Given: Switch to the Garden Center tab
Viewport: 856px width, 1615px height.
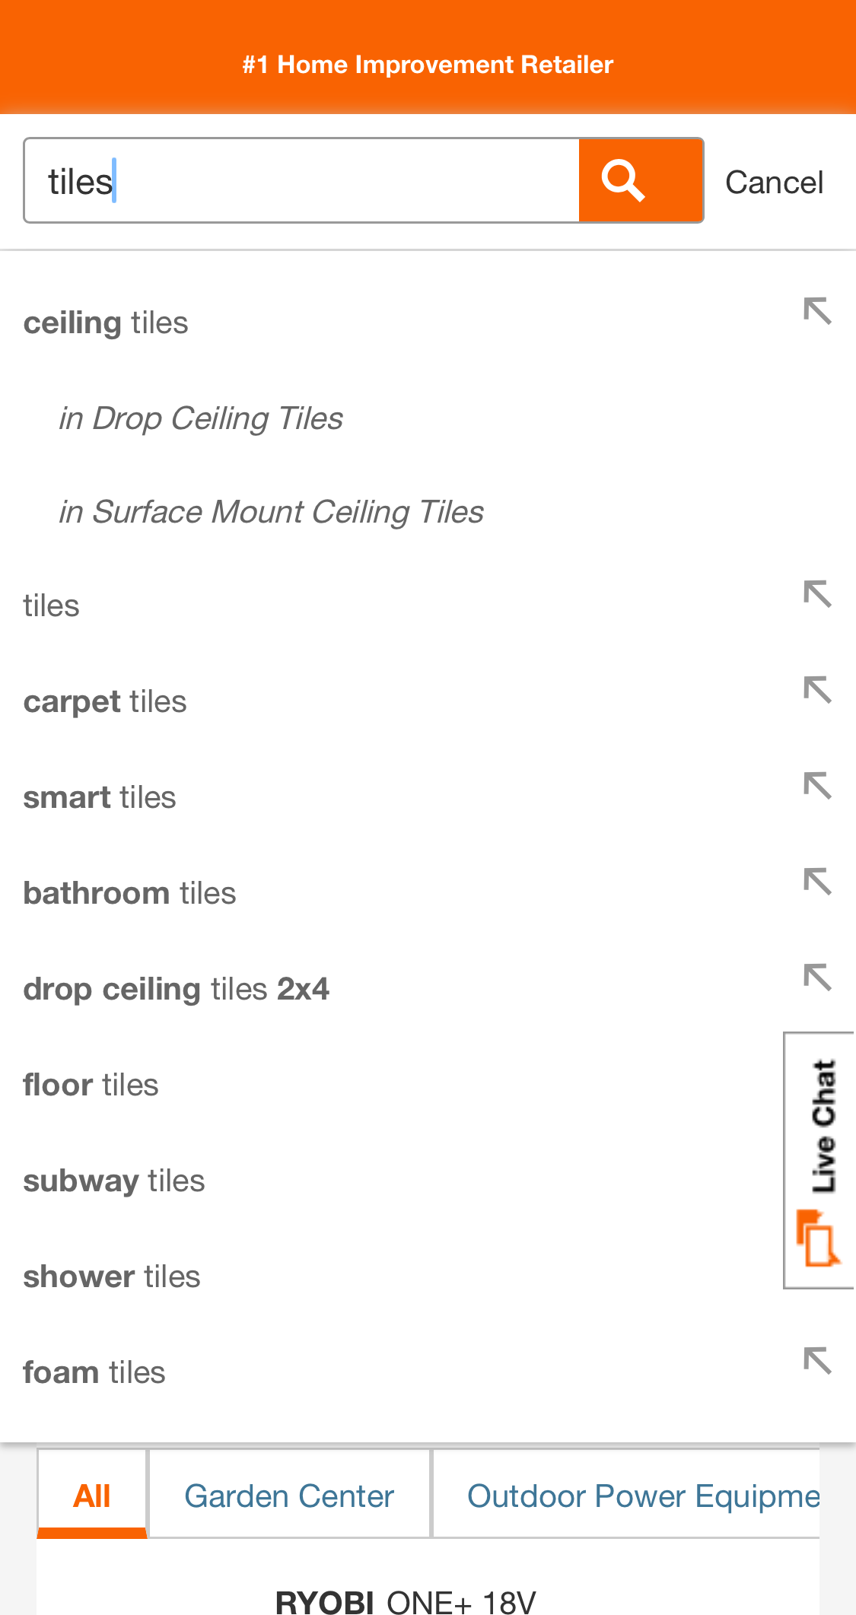Looking at the screenshot, I should 289,1493.
